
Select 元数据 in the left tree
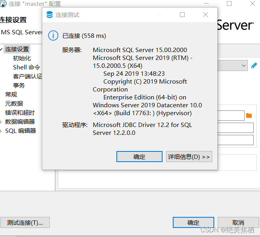[14, 104]
